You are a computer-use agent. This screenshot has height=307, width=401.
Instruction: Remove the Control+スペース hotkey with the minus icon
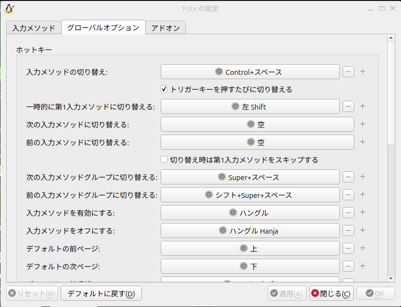[348, 71]
